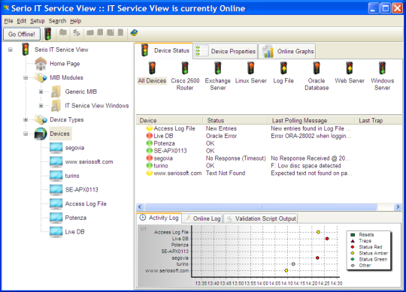Open the Online Log tab
The height and width of the screenshot is (292, 406).
202,218
